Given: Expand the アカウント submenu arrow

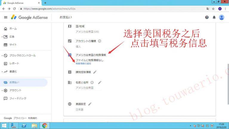Looking at the screenshot, I should tap(2, 90).
